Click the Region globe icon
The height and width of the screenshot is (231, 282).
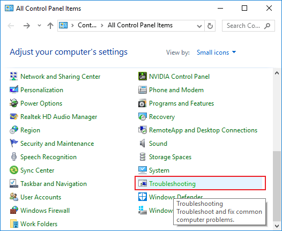[x=13, y=130]
